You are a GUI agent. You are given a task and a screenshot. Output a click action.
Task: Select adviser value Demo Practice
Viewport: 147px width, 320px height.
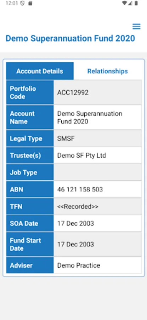[79, 265]
